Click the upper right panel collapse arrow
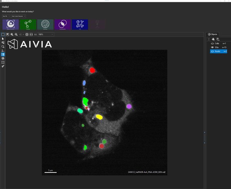The width and height of the screenshot is (231, 189). pyautogui.click(x=205, y=132)
